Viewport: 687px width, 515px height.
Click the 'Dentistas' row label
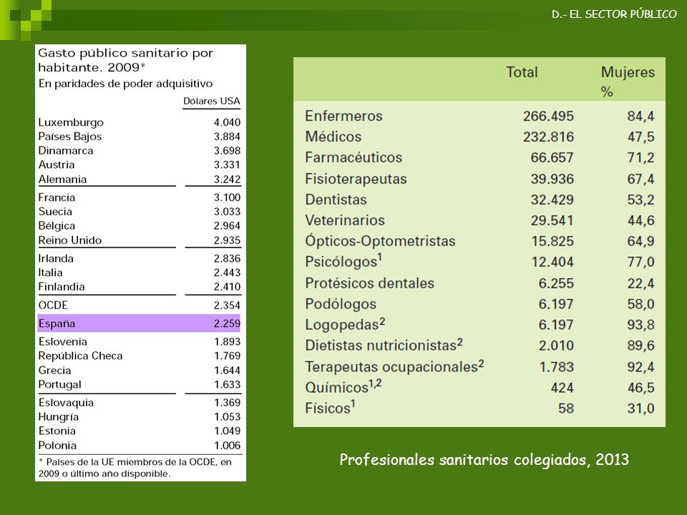(336, 200)
